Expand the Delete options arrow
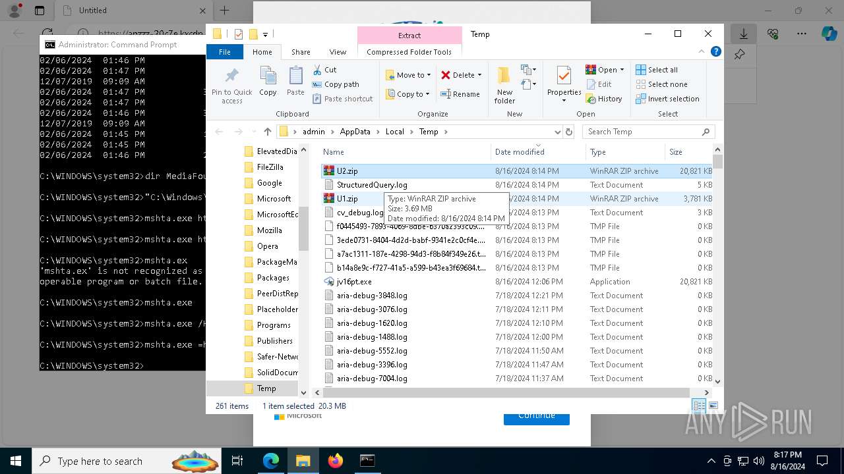Viewport: 844px width, 474px height. click(479, 75)
